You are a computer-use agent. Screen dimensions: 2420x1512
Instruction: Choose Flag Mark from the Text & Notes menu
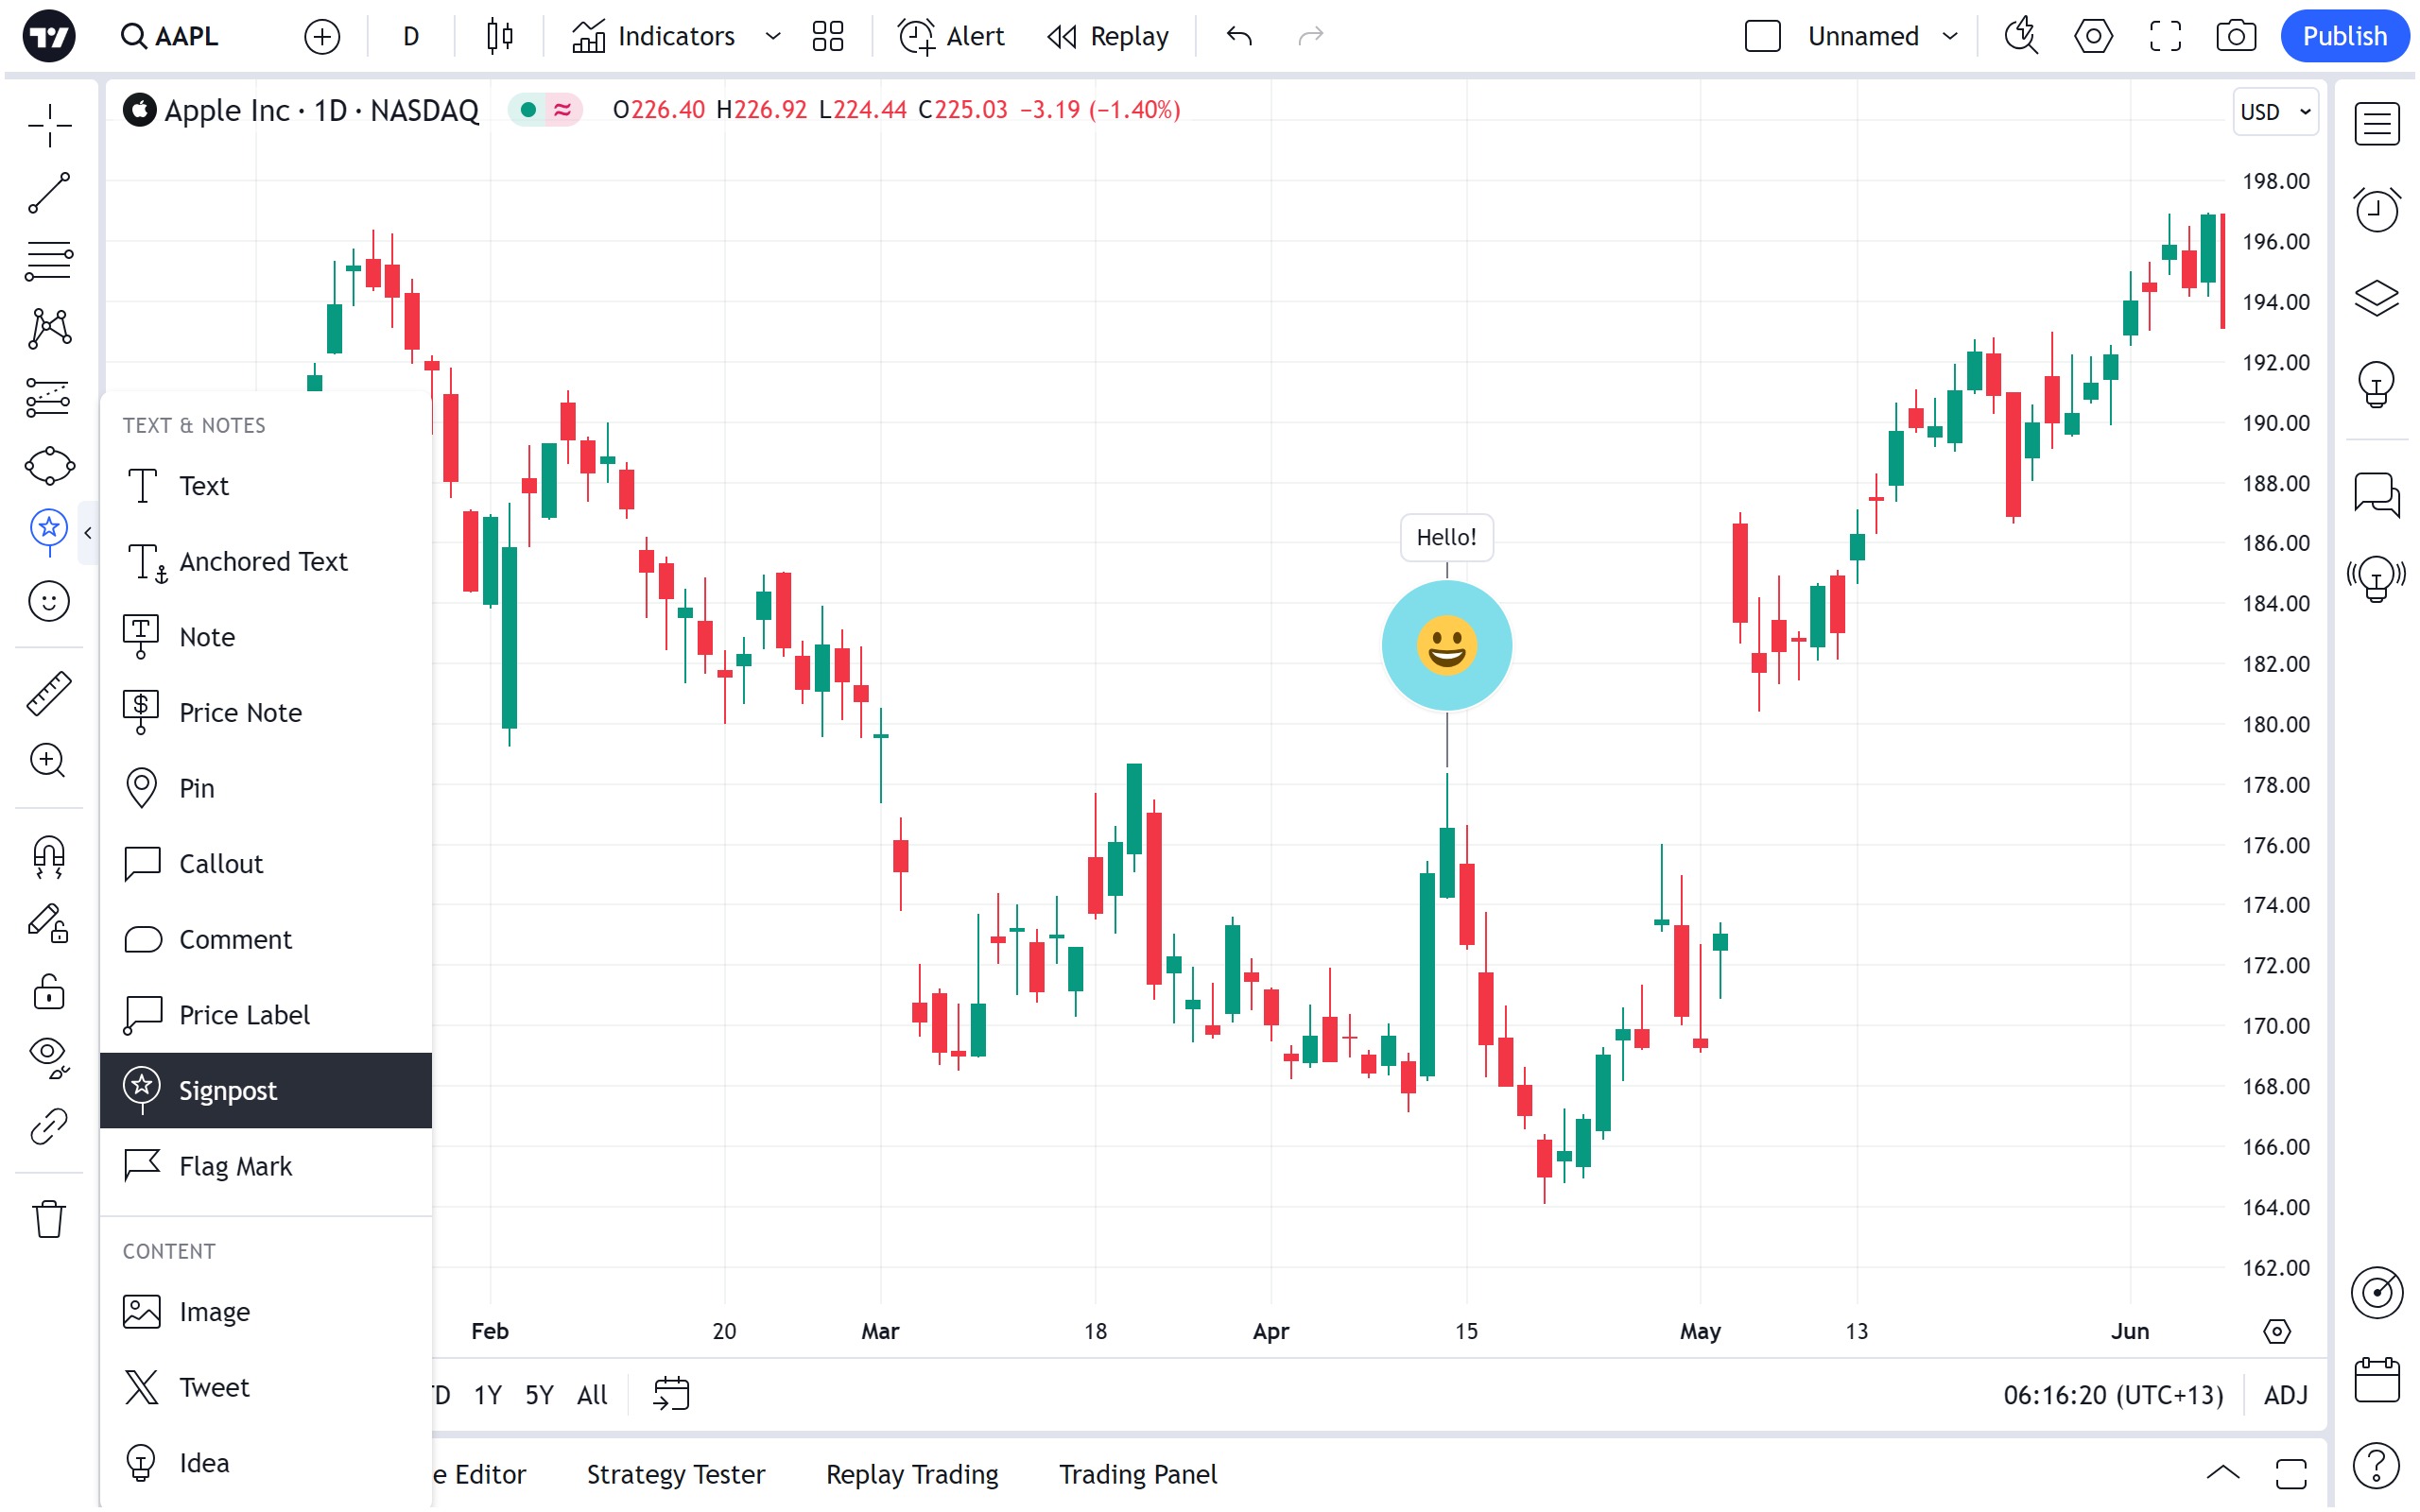(236, 1166)
